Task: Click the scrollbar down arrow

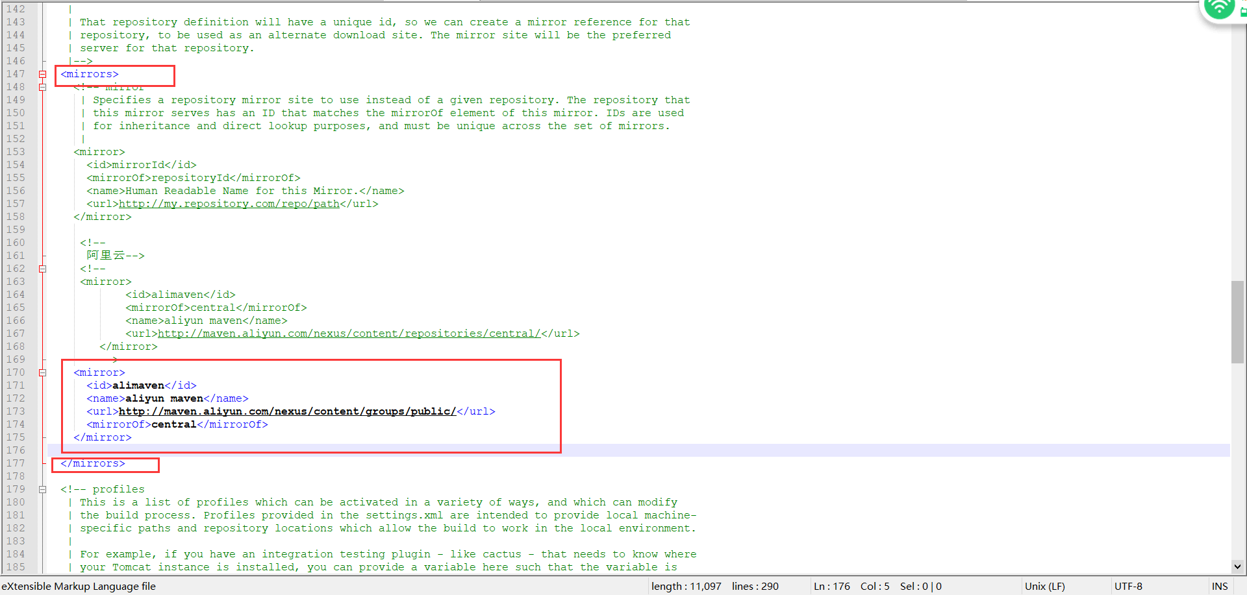Action: point(1237,566)
